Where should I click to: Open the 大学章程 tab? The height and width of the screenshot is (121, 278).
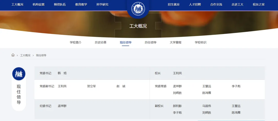[176, 42]
